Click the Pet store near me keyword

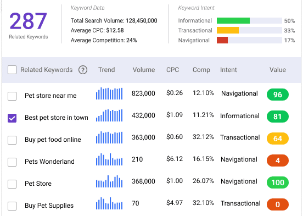click(50, 96)
